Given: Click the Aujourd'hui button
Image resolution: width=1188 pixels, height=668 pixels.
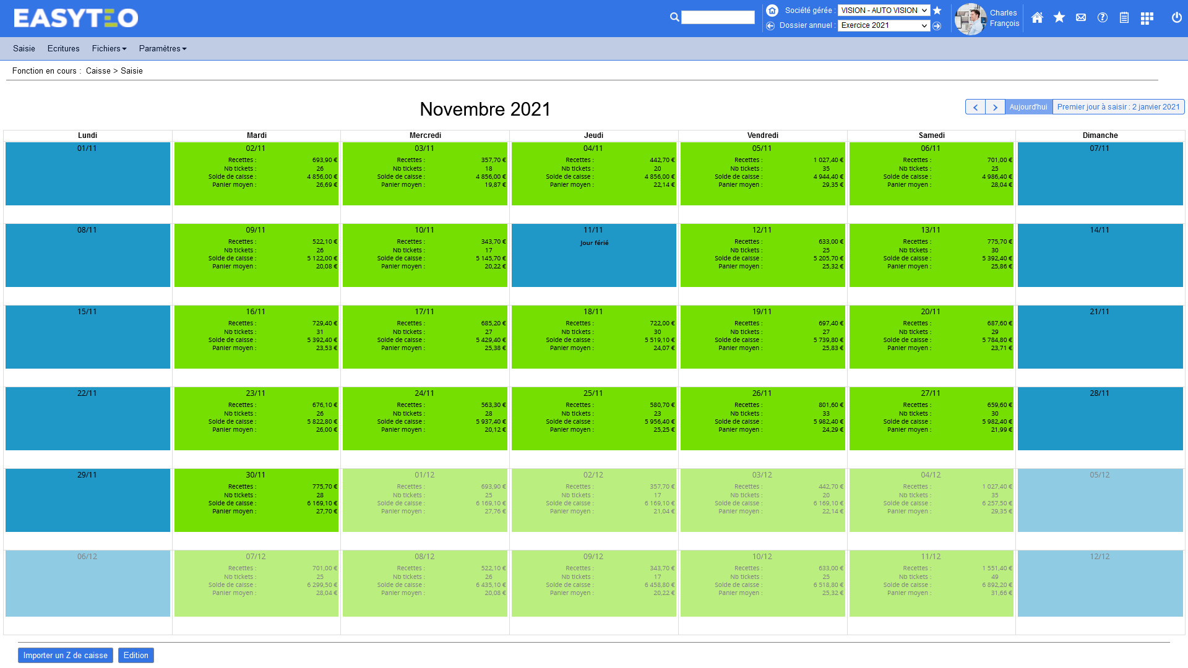Looking at the screenshot, I should point(1028,107).
